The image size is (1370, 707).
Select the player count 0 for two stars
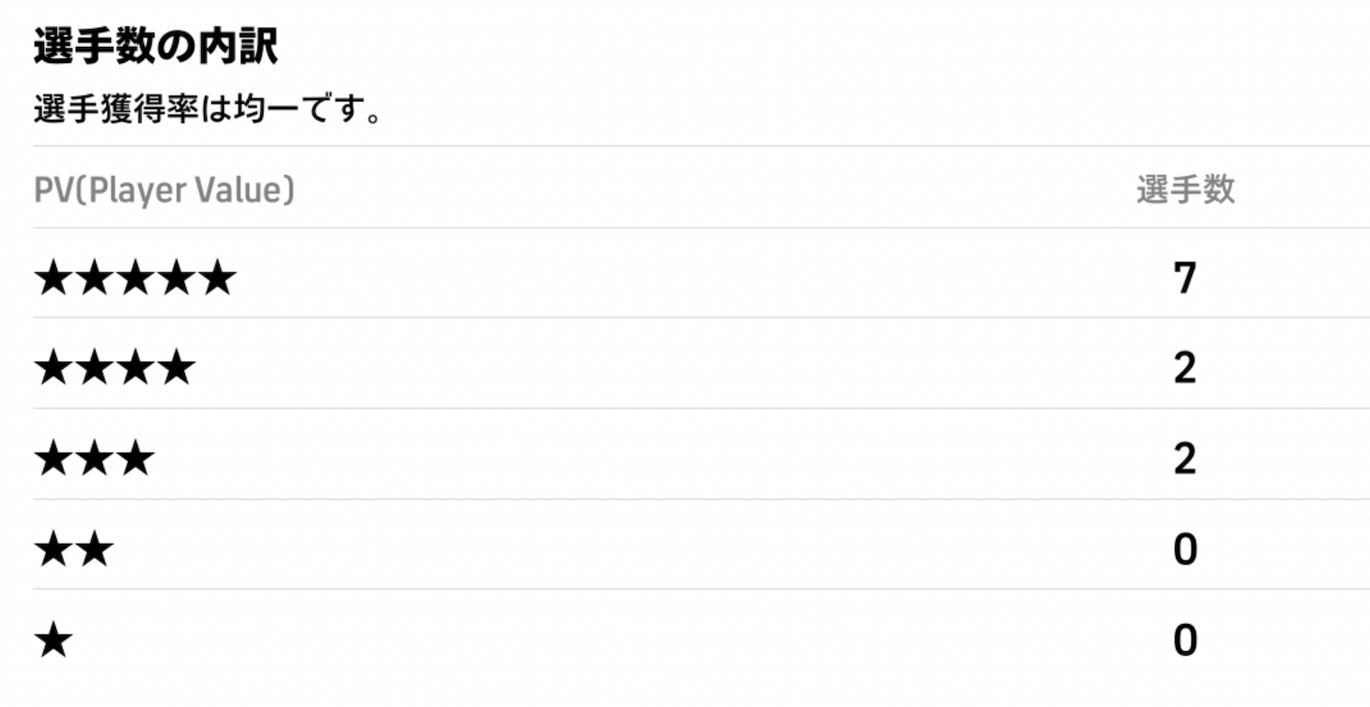1185,549
